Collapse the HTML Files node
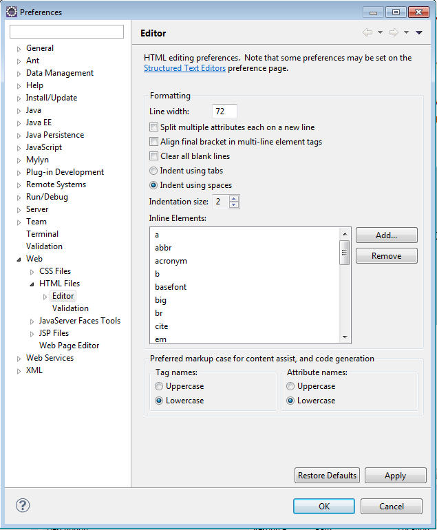This screenshot has height=530, width=437. [x=32, y=284]
